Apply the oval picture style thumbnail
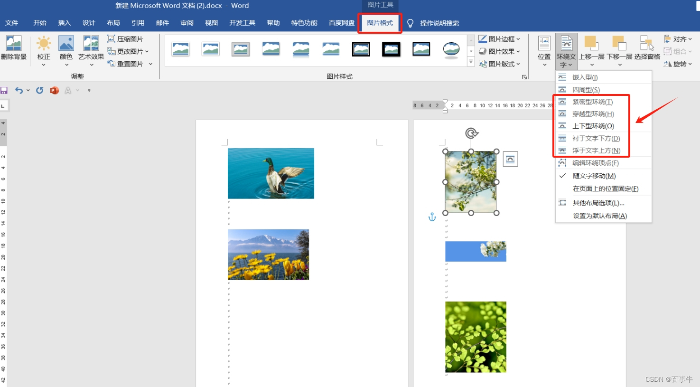Screen dimensions: 700x387 coord(451,49)
